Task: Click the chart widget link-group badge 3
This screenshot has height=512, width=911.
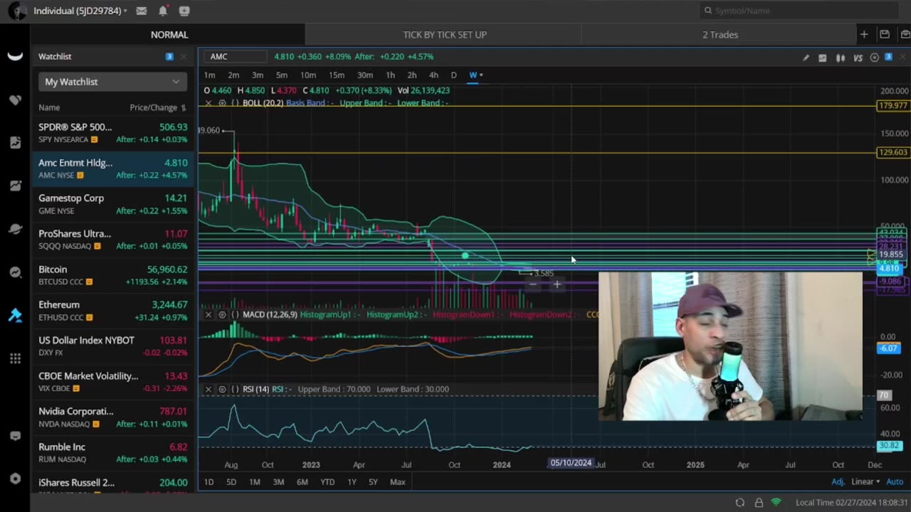Action: pos(888,57)
